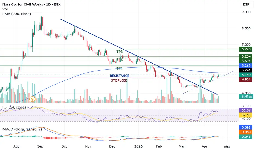
Task: Click the black 5.241 resistance price label
Action: tap(246, 70)
